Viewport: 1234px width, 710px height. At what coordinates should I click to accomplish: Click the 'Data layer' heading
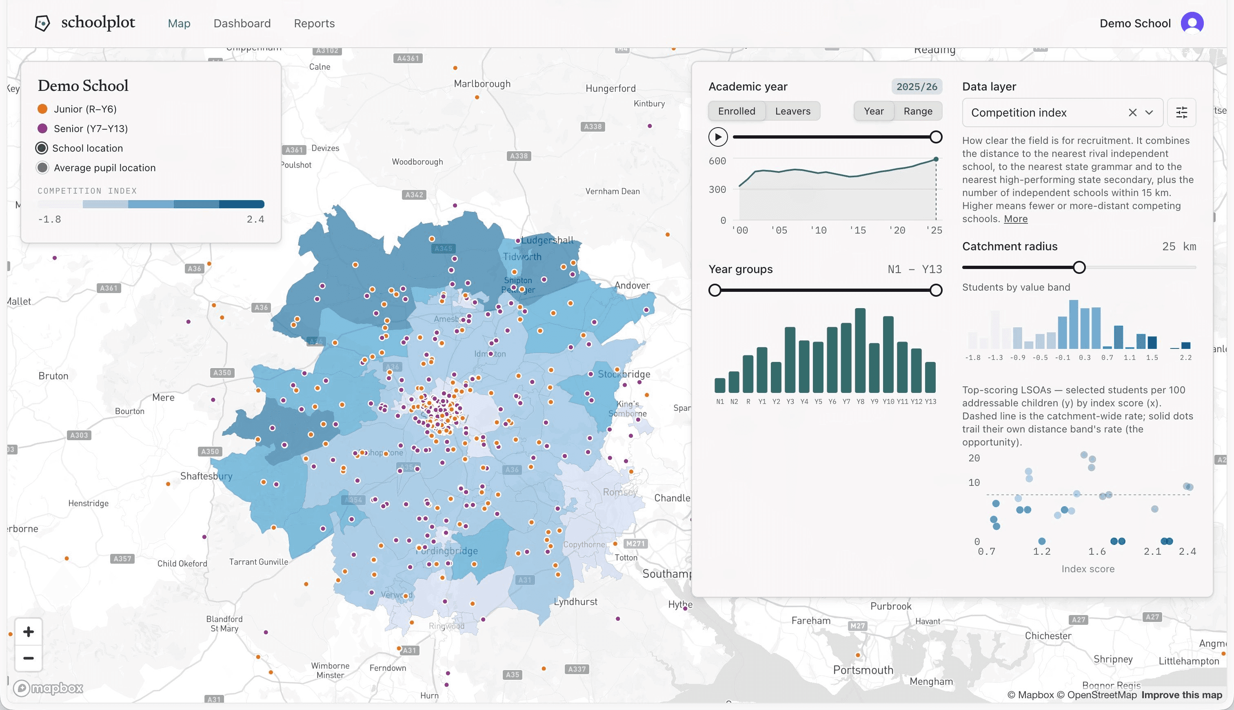pos(989,86)
